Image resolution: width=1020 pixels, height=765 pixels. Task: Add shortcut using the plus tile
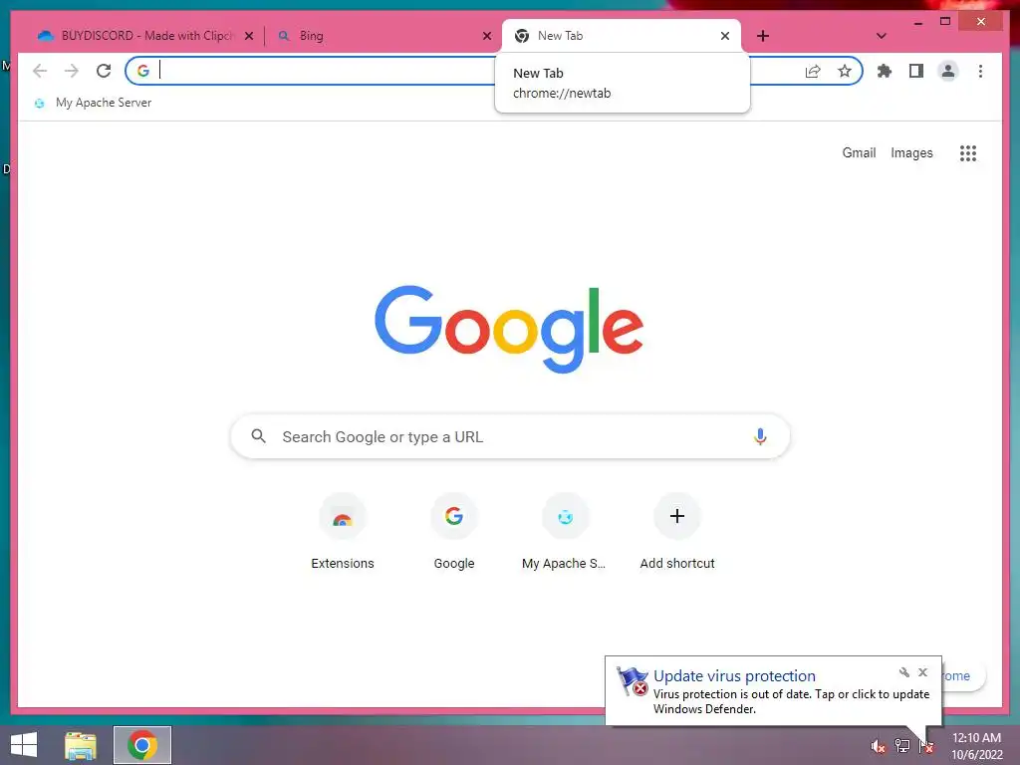pos(677,533)
